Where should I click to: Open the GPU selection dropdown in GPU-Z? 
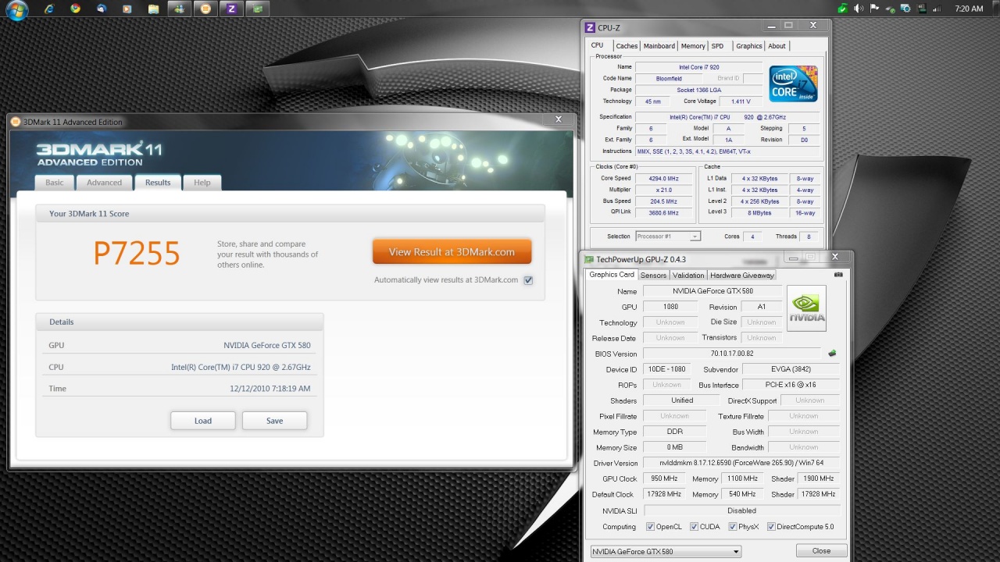pyautogui.click(x=665, y=552)
